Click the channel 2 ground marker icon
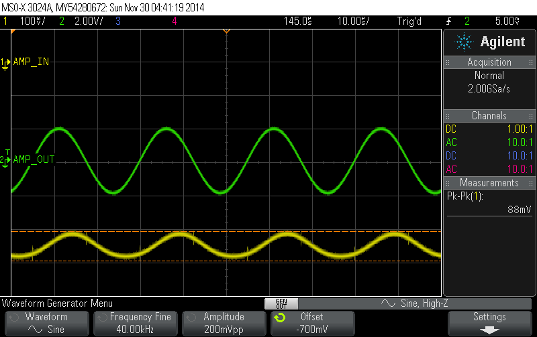Image resolution: width=537 pixels, height=337 pixels. (x=5, y=161)
